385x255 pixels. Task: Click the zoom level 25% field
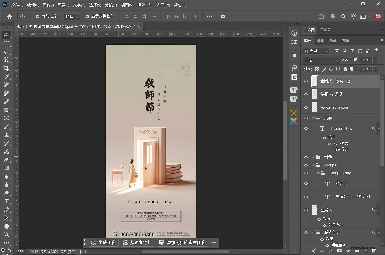click(x=21, y=252)
